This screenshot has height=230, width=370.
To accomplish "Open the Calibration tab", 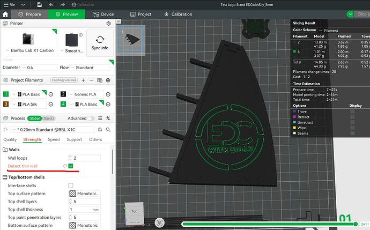I will point(178,14).
